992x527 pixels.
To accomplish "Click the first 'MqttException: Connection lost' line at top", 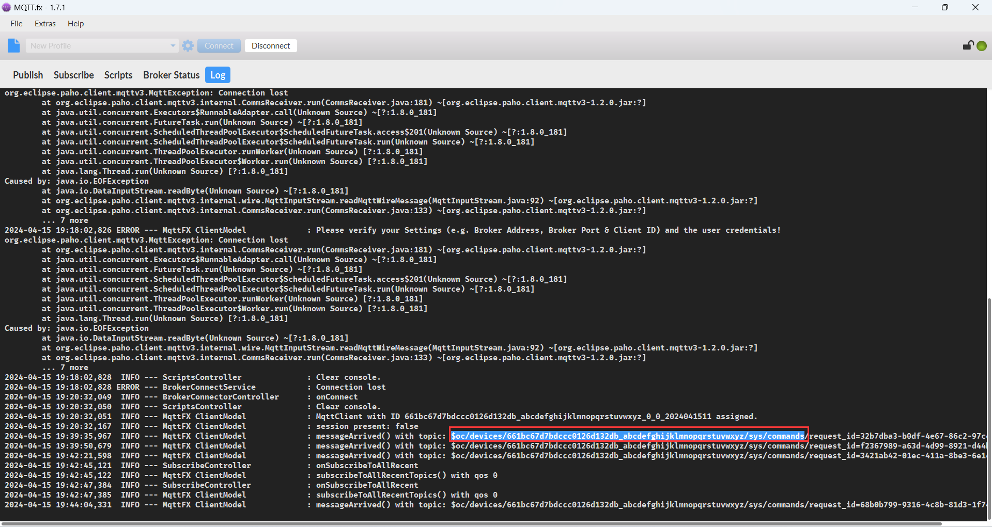I will pyautogui.click(x=146, y=93).
